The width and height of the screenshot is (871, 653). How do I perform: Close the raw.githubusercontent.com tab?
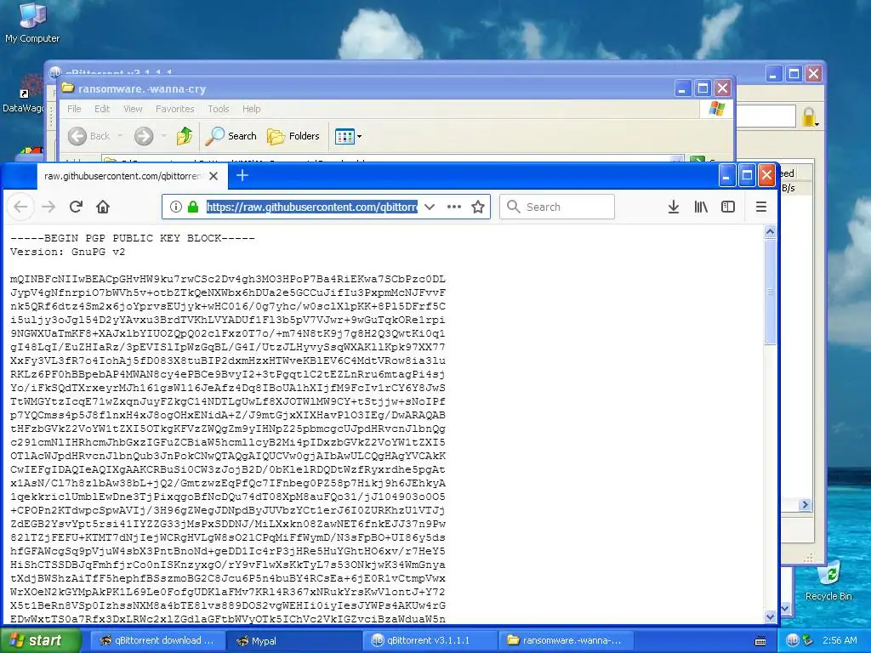point(213,176)
